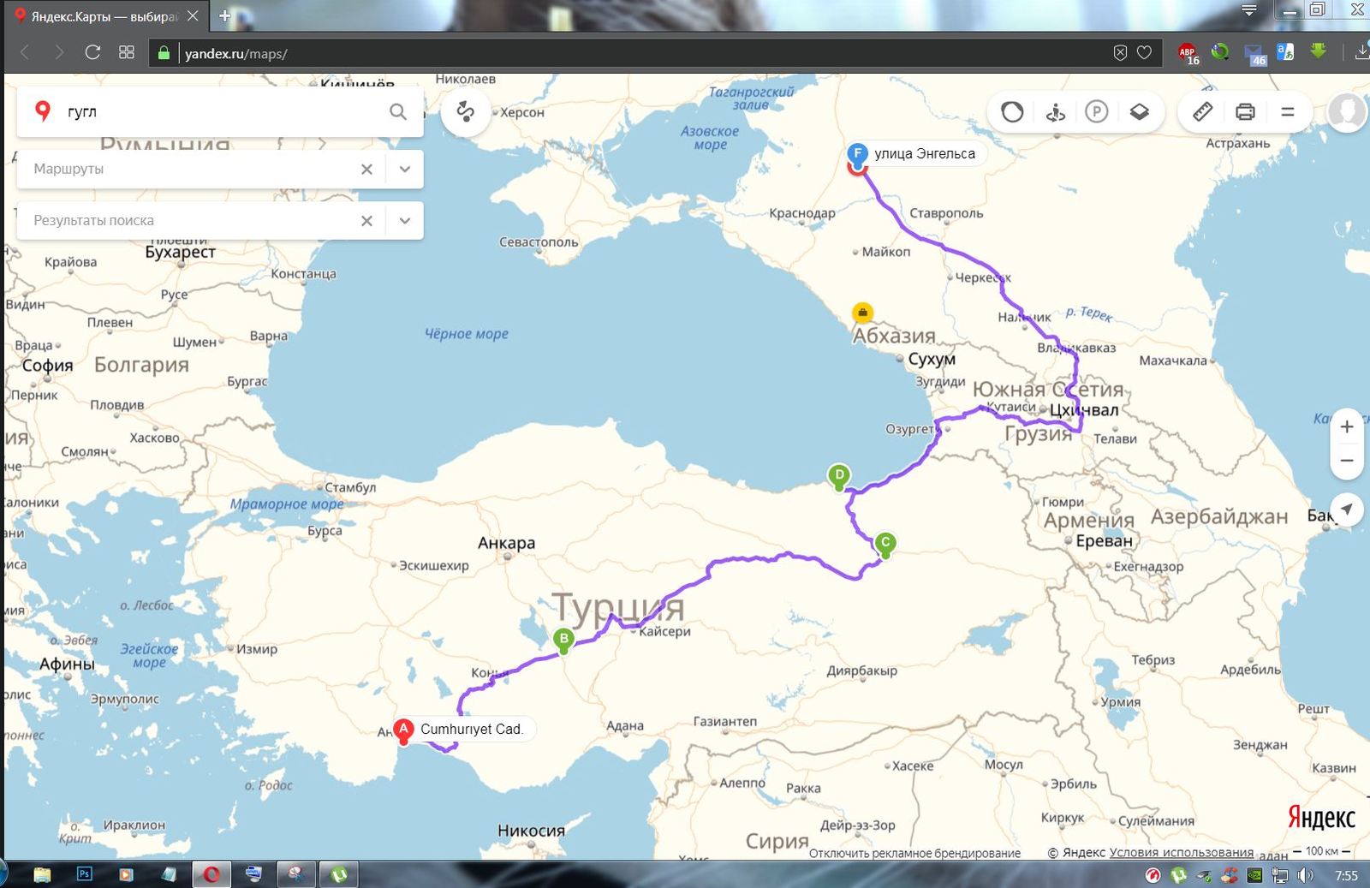Open the green download arrow extension
This screenshot has height=888, width=1370.
(1319, 51)
